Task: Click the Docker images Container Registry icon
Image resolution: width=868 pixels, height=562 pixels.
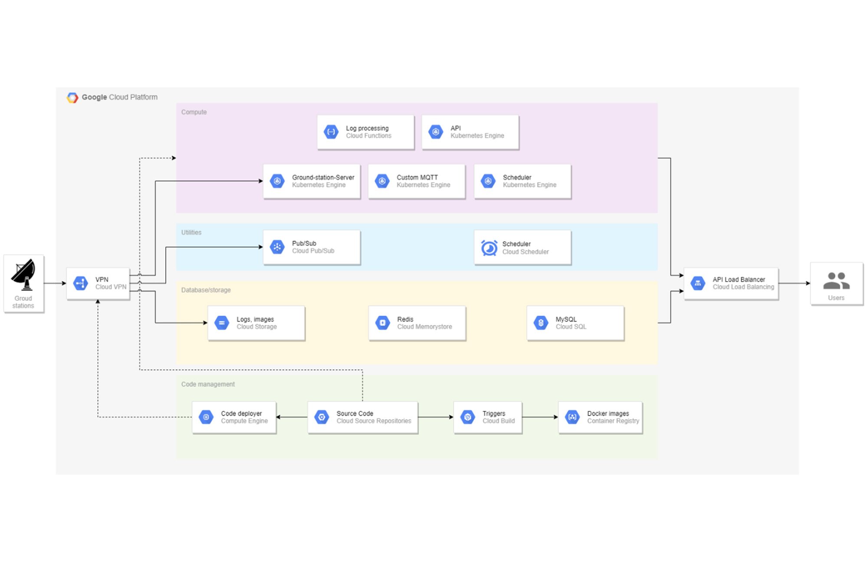Action: (572, 417)
